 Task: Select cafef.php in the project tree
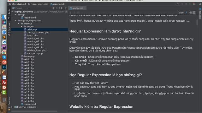point(32,30)
